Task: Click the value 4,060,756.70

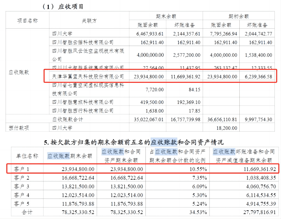Action: tap(261, 186)
